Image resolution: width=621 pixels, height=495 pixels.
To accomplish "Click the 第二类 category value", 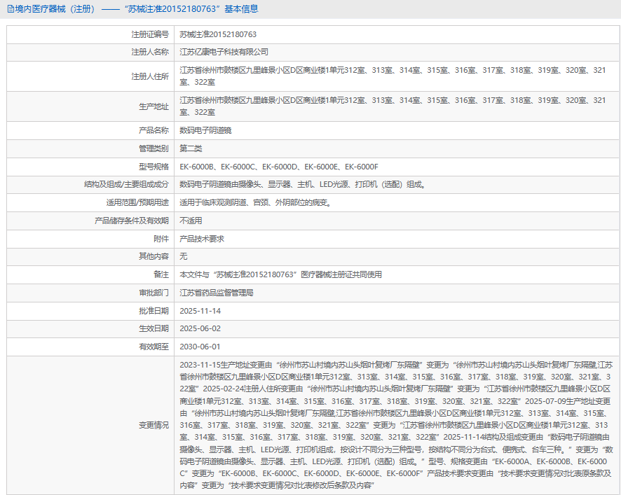I will tap(191, 148).
